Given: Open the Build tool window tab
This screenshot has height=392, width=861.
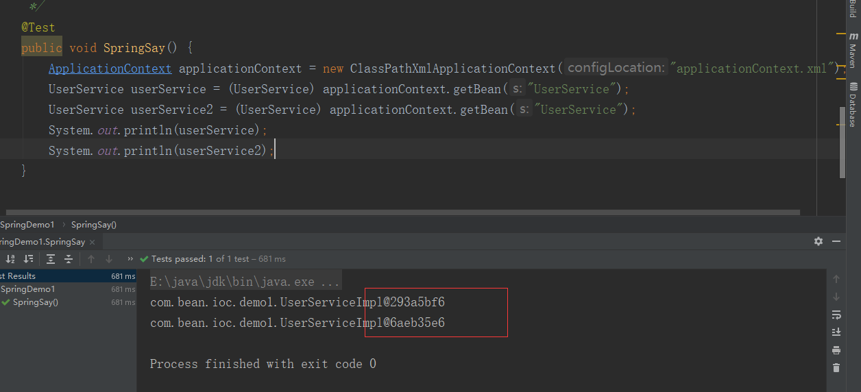Looking at the screenshot, I should [x=853, y=8].
